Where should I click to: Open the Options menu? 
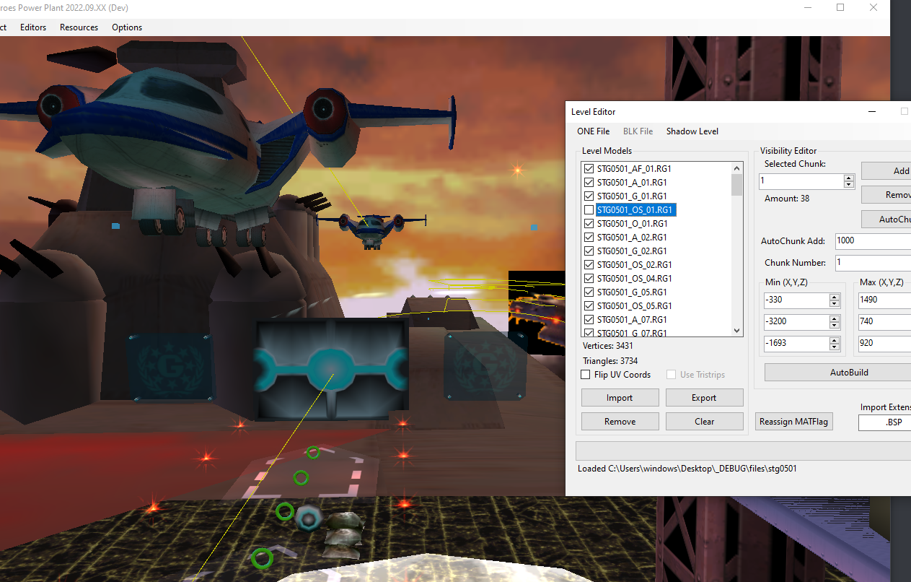click(x=126, y=27)
